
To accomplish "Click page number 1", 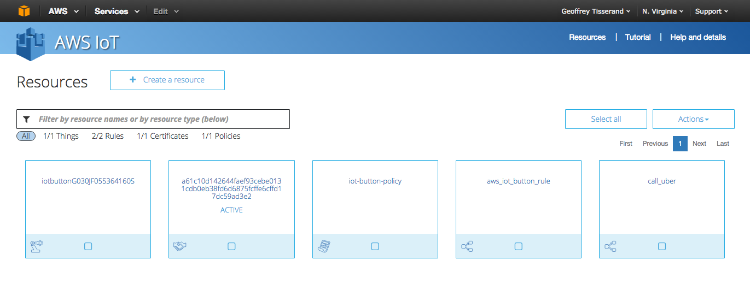I will [680, 144].
